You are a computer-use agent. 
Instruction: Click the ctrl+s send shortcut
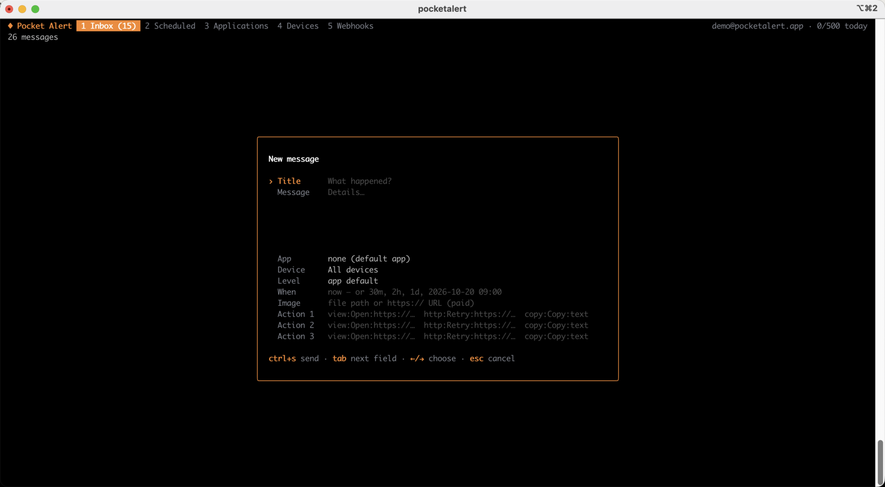click(294, 358)
